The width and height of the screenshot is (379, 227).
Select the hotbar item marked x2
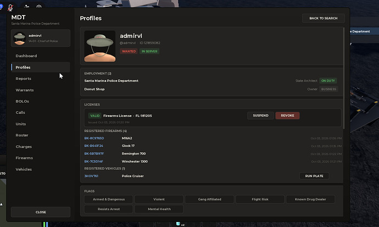[180, 224]
